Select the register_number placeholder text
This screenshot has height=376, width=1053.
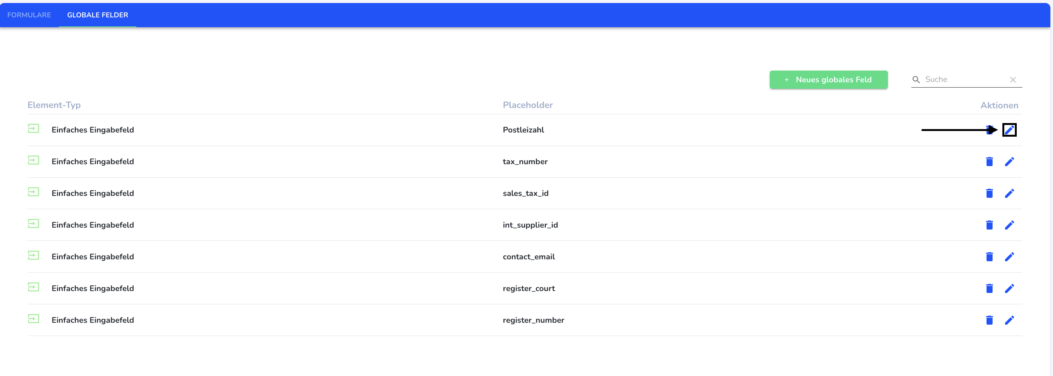click(533, 320)
